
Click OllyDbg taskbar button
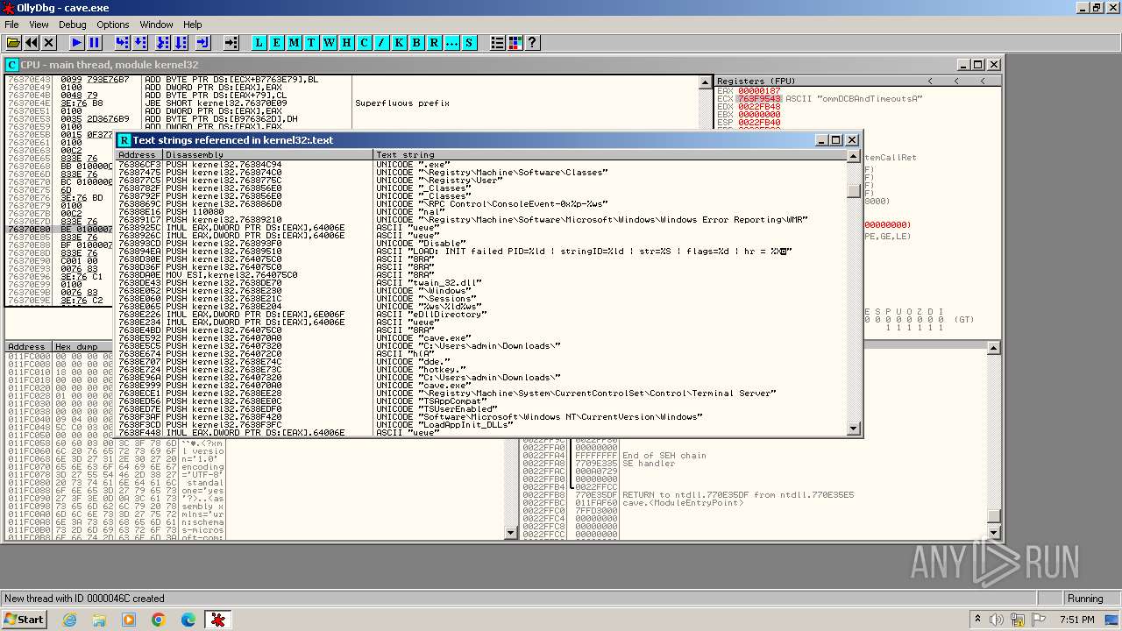point(217,620)
